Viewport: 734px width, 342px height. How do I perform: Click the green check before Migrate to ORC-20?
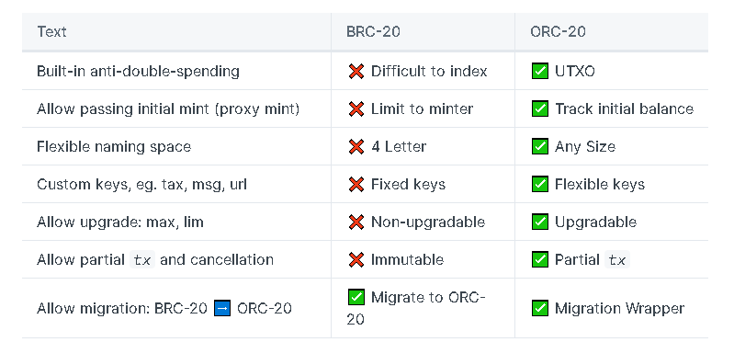[356, 297]
